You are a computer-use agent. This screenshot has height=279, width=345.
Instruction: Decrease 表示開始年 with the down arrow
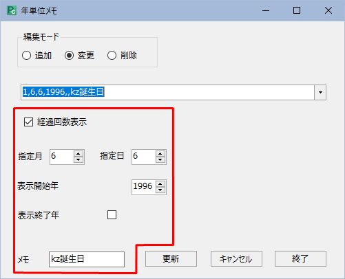(x=160, y=190)
